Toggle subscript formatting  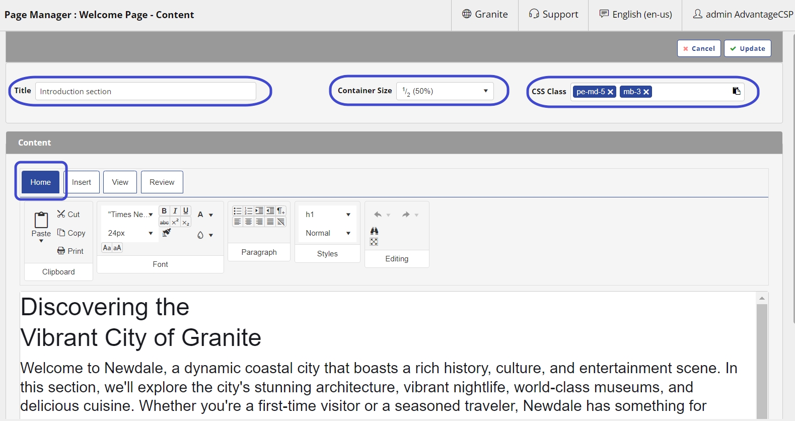tap(186, 222)
